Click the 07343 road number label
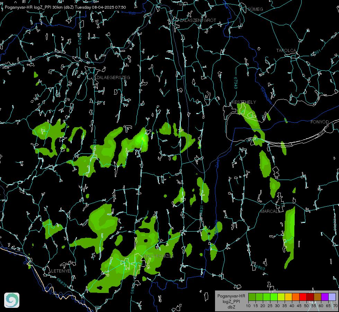The height and width of the screenshot is (312, 339). 236,83
